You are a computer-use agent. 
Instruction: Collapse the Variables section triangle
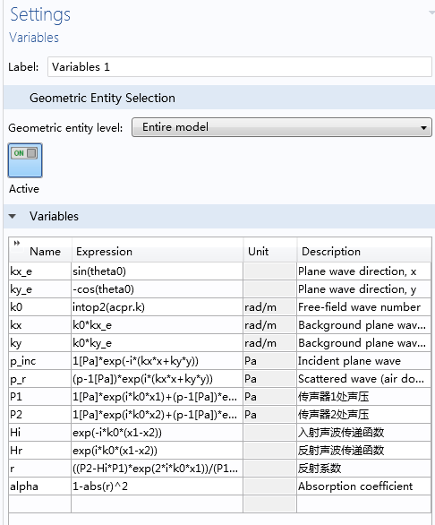pyautogui.click(x=13, y=216)
